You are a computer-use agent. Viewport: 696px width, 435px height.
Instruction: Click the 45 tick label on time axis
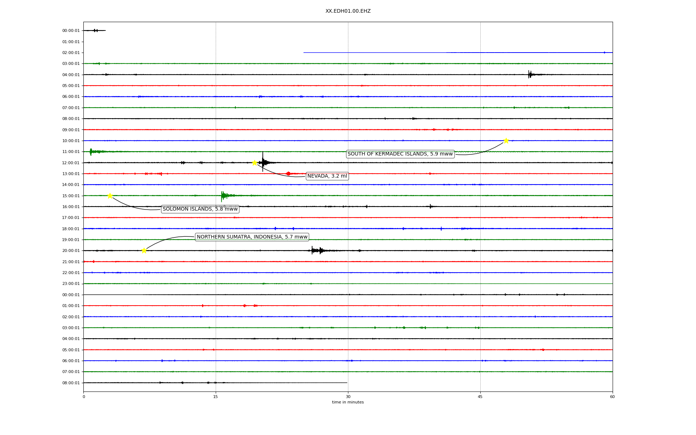click(x=480, y=397)
